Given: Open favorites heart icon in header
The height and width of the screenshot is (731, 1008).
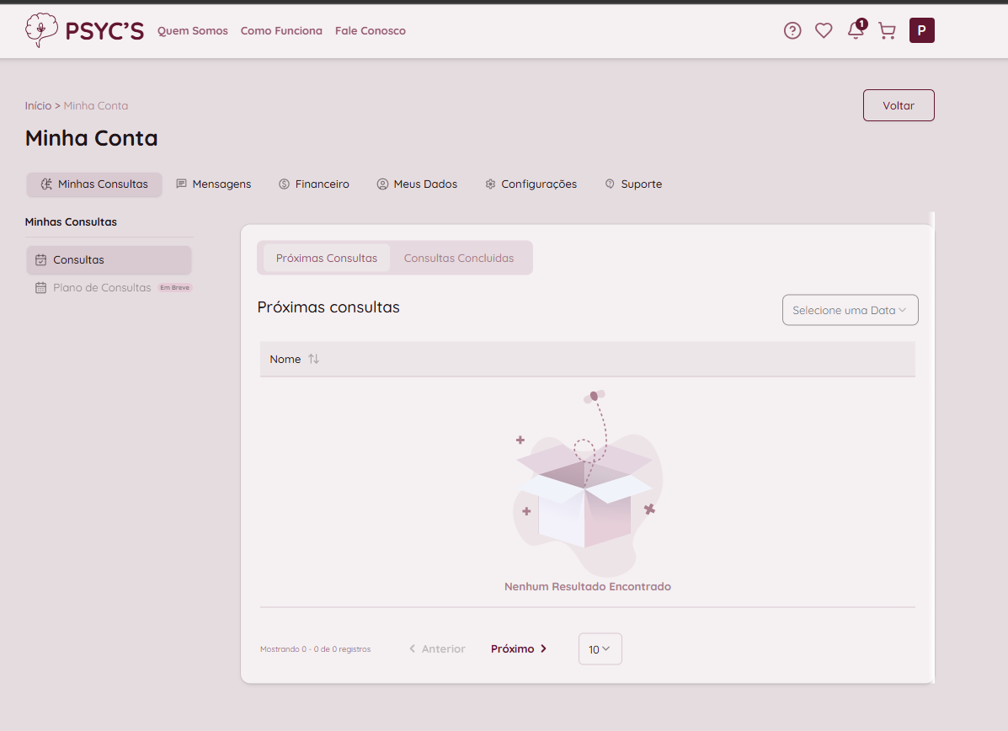Looking at the screenshot, I should point(824,31).
